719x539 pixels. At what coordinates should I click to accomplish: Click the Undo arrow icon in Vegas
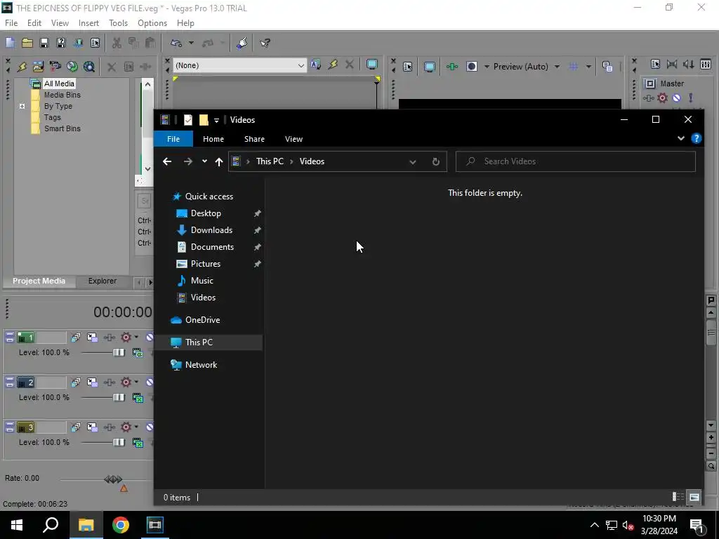pyautogui.click(x=176, y=43)
